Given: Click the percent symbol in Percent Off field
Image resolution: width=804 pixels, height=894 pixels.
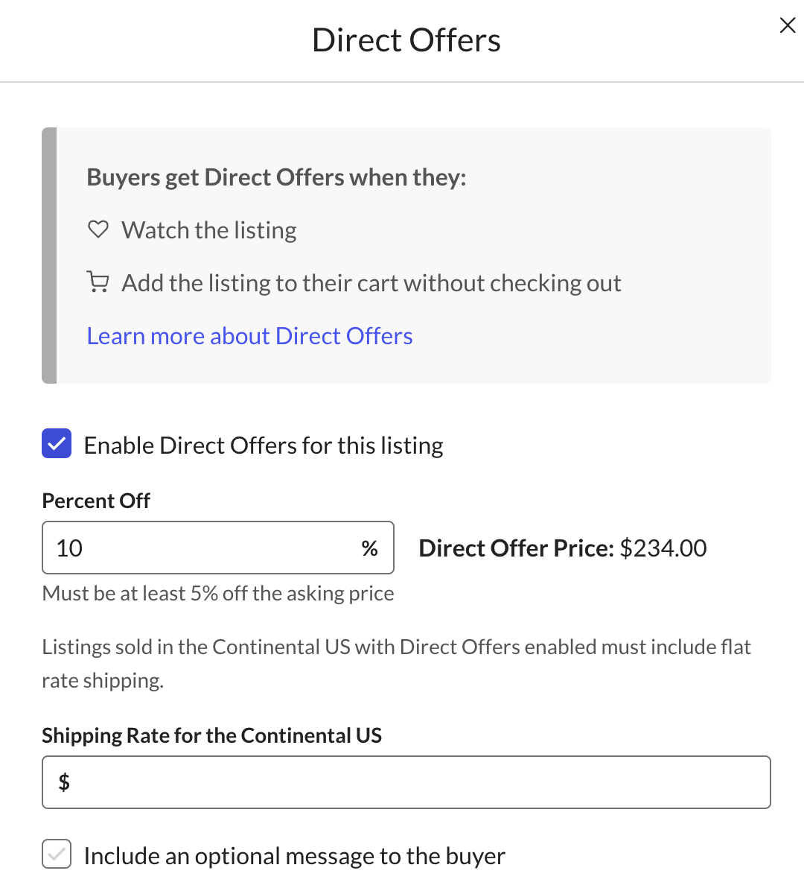Looking at the screenshot, I should coord(369,548).
